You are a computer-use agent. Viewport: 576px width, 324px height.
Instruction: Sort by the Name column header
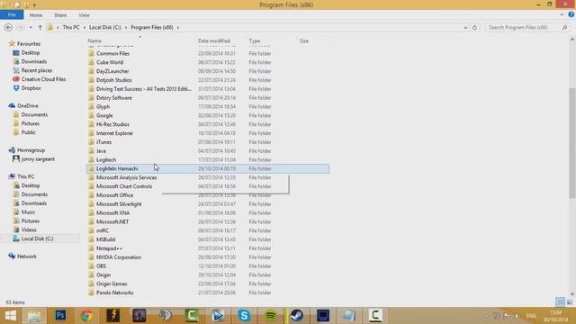point(94,40)
